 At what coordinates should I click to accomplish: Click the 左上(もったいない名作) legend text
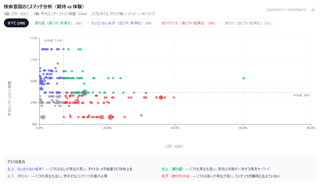click(26, 169)
